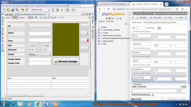Open the Samsung brand combo box
The width and height of the screenshot is (191, 107).
pos(40,55)
